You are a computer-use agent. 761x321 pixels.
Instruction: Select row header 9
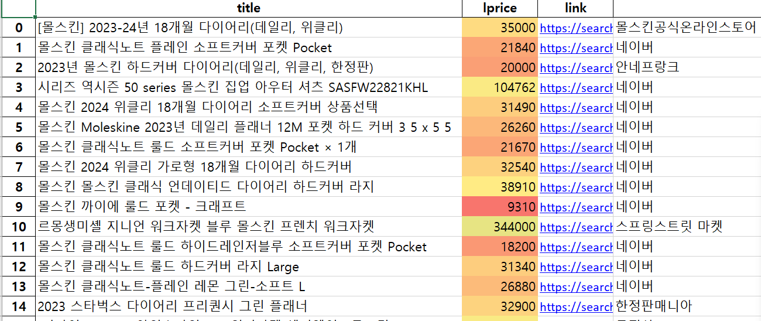pos(18,207)
